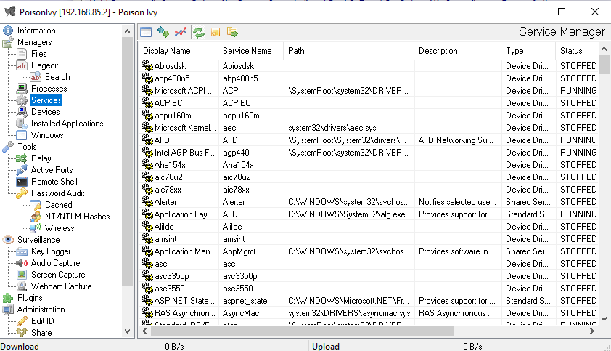611x351 pixels.
Task: Click the gear icon beside Alerter service
Action: 147,202
